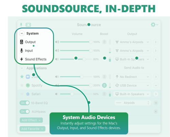Open Safari's Built-In Speakers dropdown
The width and height of the screenshot is (170, 137).
[132, 94]
